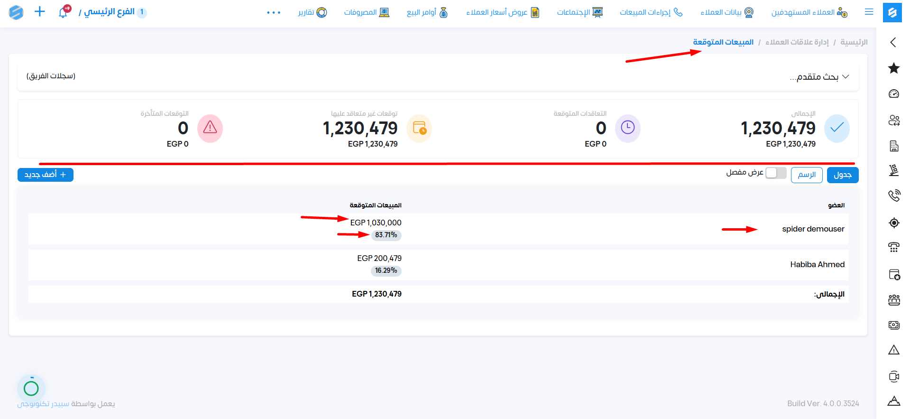Go to إدارة علاقات العملاء breadcrumb

click(797, 42)
